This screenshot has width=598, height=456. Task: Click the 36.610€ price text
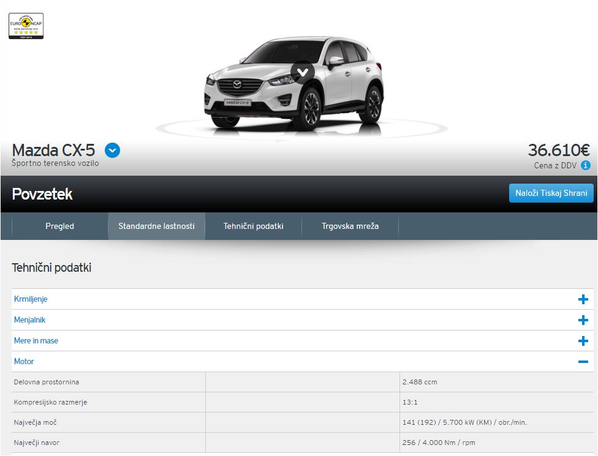coord(559,150)
